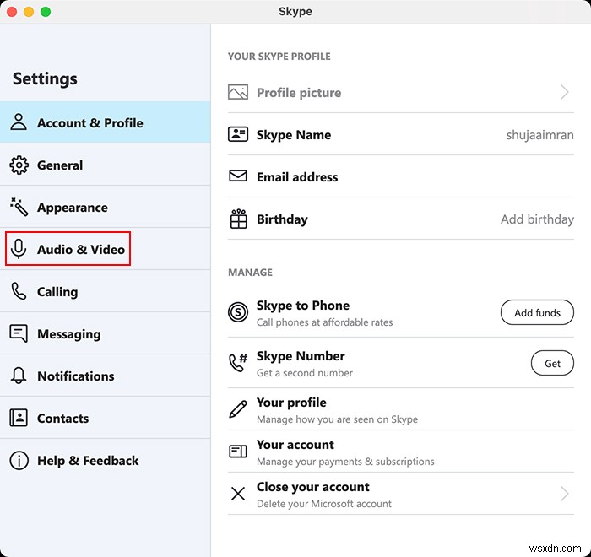Click the Audio & Video microphone icon
This screenshot has height=557, width=591.
(19, 249)
